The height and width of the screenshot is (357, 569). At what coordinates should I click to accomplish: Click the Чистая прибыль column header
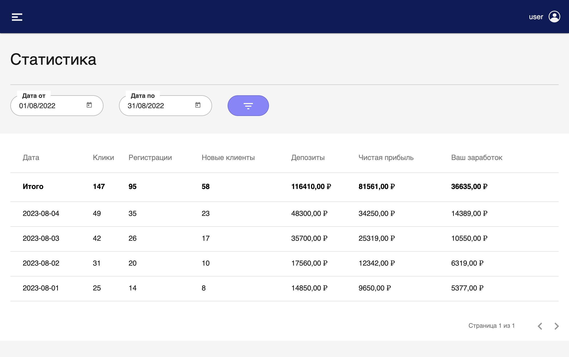pyautogui.click(x=386, y=158)
